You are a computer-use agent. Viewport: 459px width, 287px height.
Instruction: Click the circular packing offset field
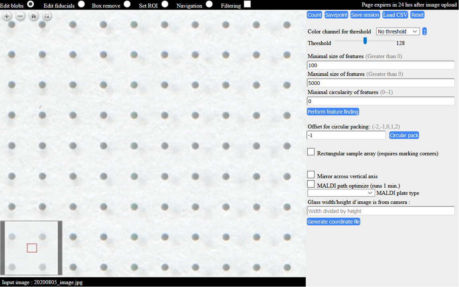[346, 135]
